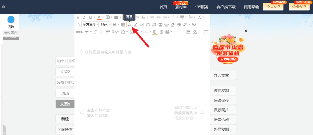The height and width of the screenshot is (135, 313).
Task: Open the magic wand tool
Action: (185, 25)
